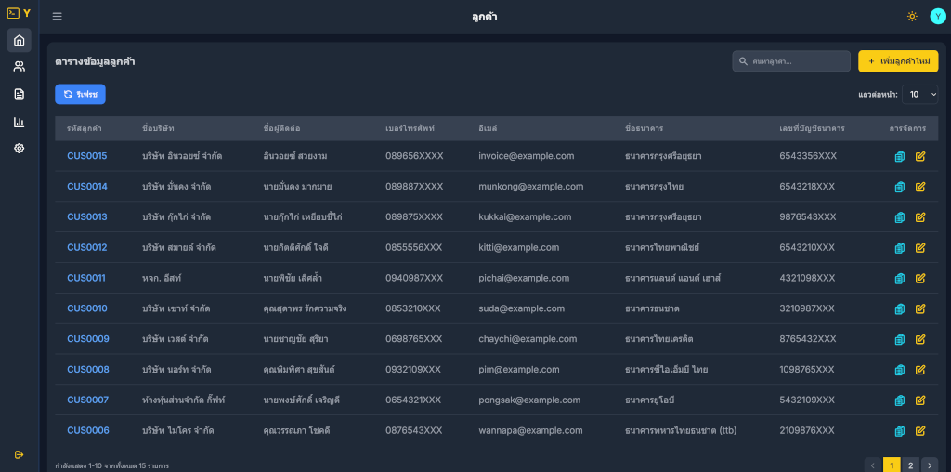The image size is (951, 472).
Task: Open the home page from sidebar
Action: tap(19, 40)
